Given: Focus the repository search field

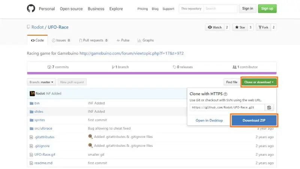Looking at the screenshot, I should coord(220,9).
